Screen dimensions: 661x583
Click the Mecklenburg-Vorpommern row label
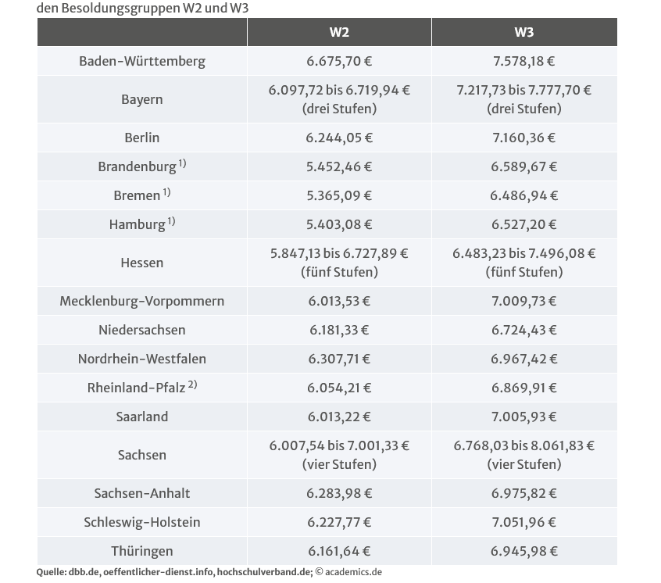pos(142,302)
